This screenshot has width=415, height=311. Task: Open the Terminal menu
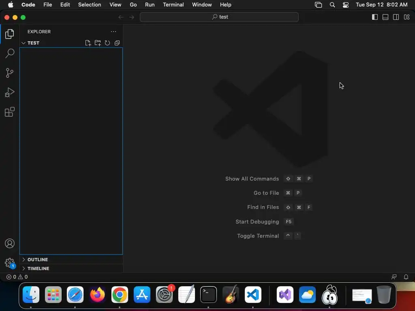pos(173,5)
